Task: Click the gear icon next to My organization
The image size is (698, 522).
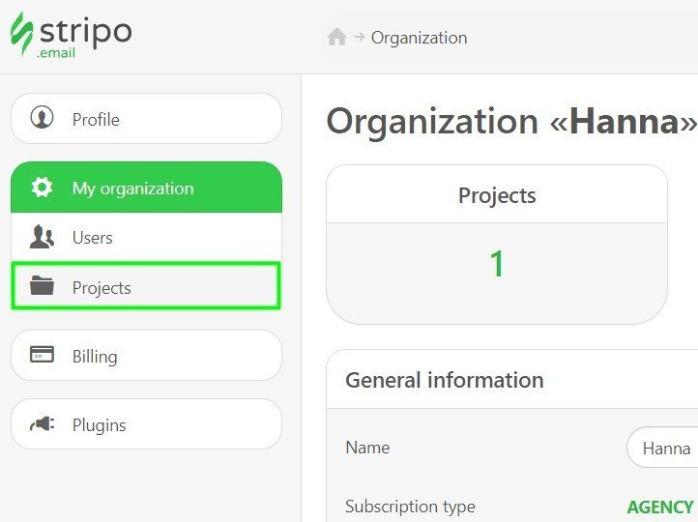Action: [x=42, y=187]
